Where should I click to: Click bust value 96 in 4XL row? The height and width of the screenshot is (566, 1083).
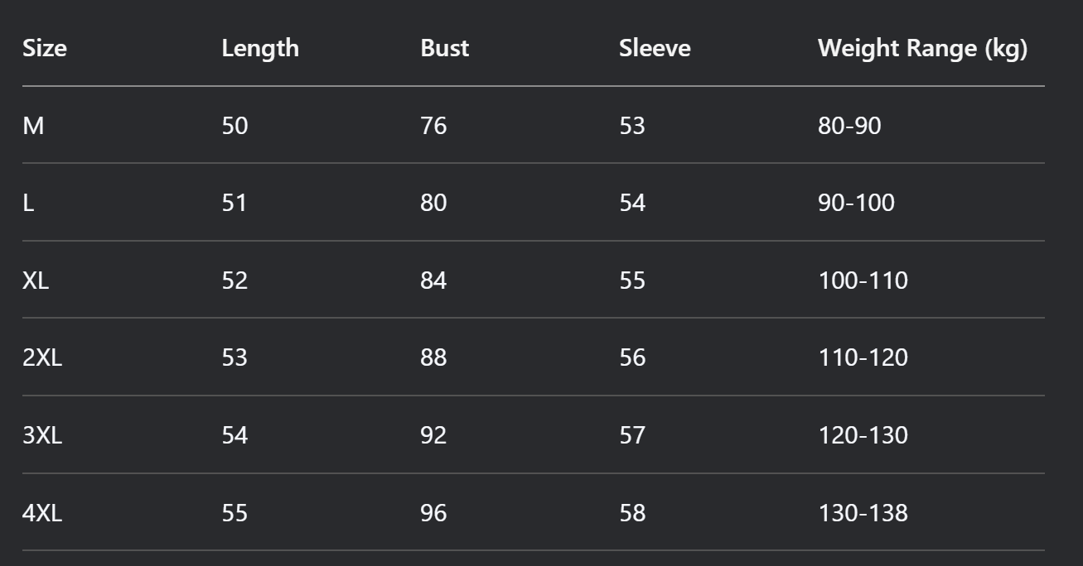click(x=433, y=513)
